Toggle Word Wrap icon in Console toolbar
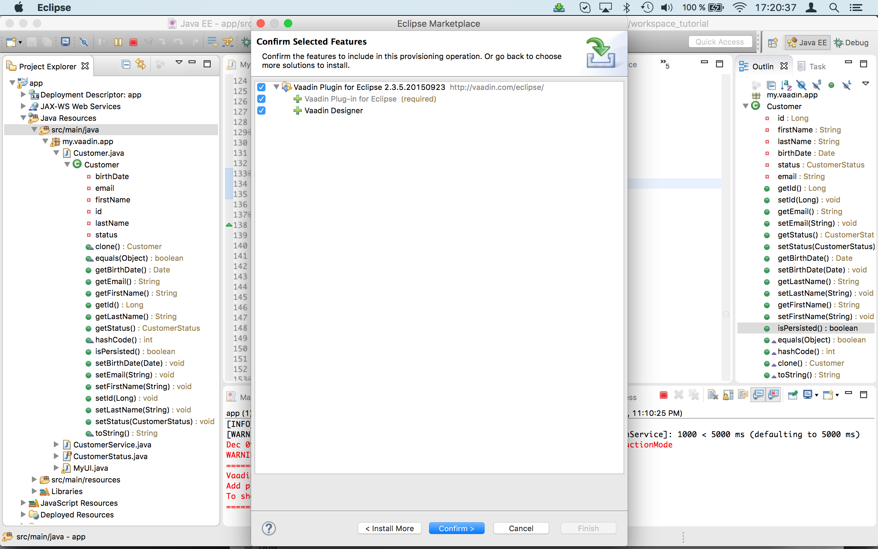The image size is (878, 549). (x=744, y=394)
